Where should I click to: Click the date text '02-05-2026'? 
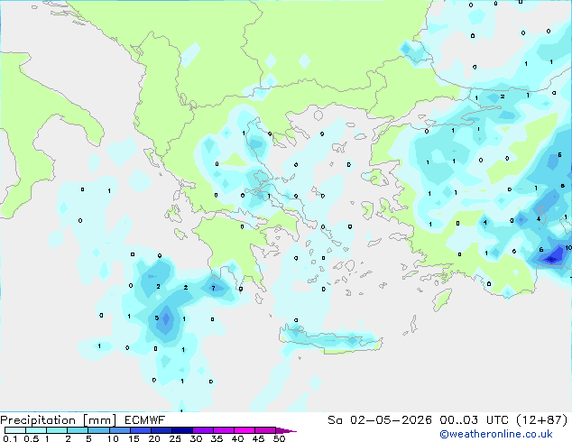coord(391,420)
